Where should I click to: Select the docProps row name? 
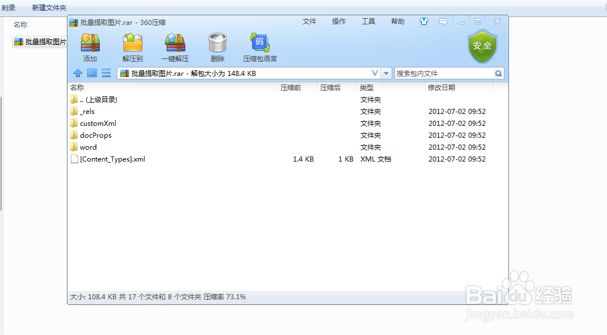coord(96,135)
